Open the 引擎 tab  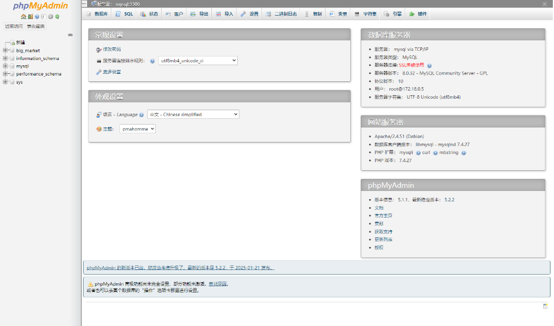pyautogui.click(x=393, y=14)
